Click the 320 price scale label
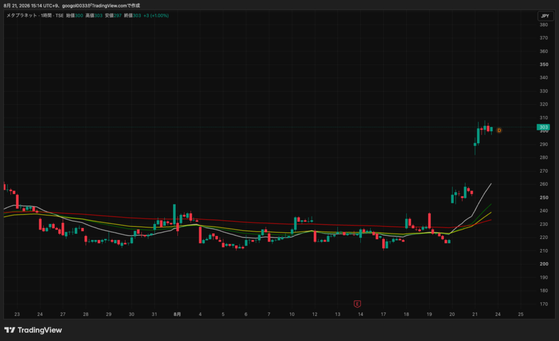 pos(544,104)
